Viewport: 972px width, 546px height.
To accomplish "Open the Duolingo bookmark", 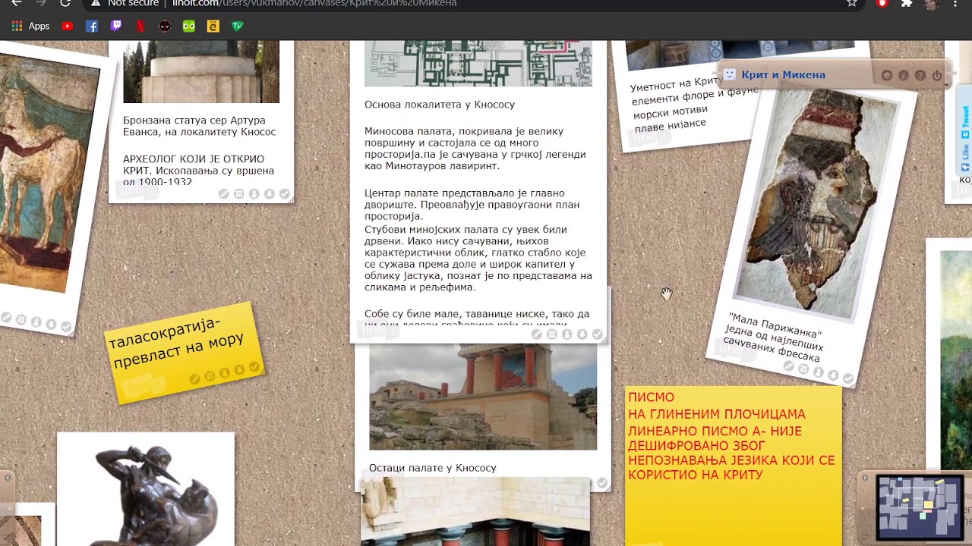I will point(189,26).
